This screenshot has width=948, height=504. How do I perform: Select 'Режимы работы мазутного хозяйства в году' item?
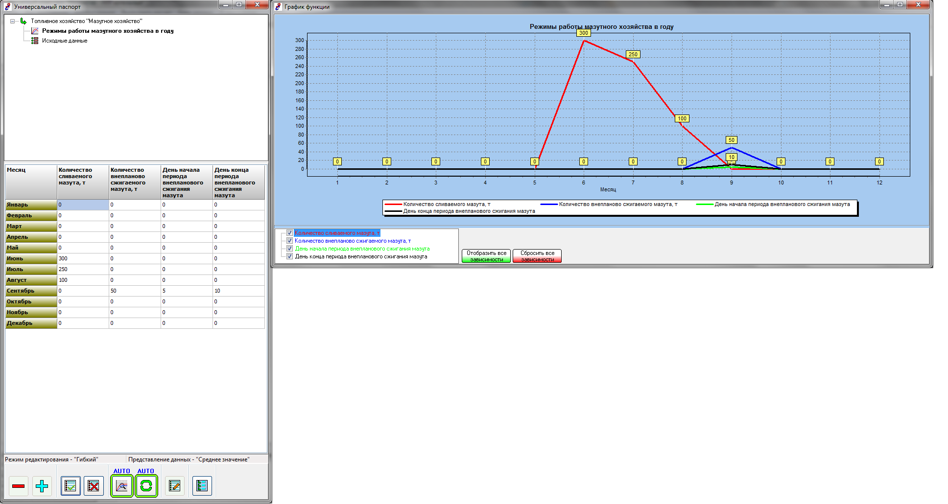point(108,31)
